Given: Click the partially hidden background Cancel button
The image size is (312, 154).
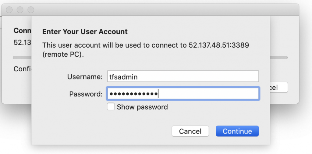Looking at the screenshot, I should 278,88.
